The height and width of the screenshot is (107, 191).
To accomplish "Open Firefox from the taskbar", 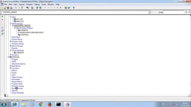I will coord(50,104).
